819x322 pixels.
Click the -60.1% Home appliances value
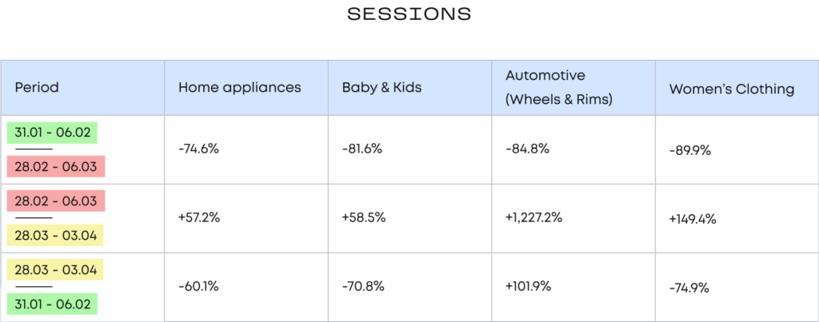[x=198, y=287]
